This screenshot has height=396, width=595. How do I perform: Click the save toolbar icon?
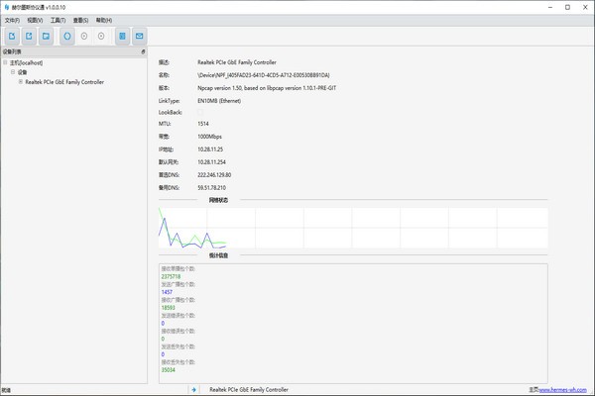[x=46, y=37]
